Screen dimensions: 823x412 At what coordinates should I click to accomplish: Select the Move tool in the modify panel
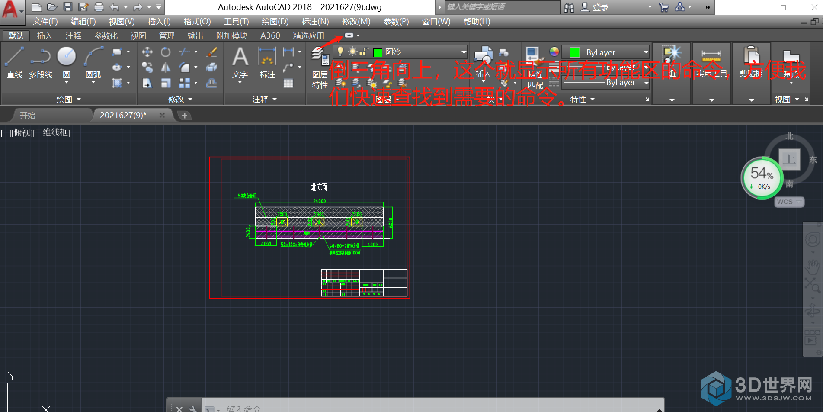click(x=147, y=52)
